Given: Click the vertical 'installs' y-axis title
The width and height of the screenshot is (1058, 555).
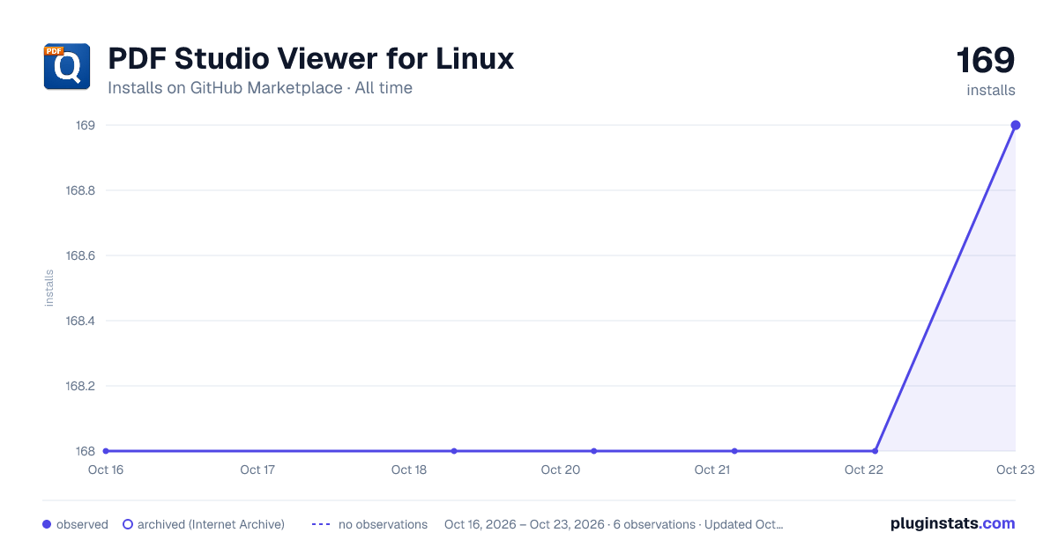Looking at the screenshot, I should pyautogui.click(x=49, y=288).
